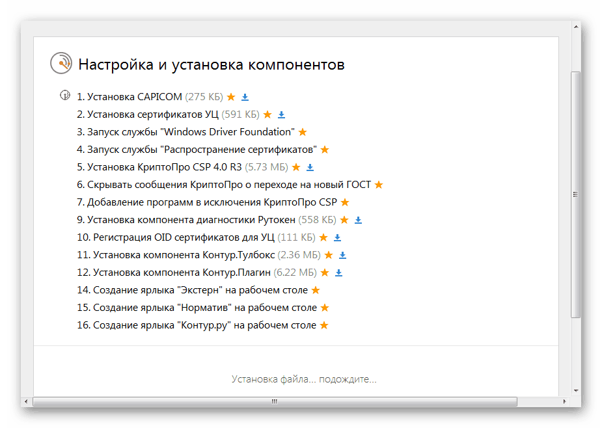
Task: Download the OID certificate registration file
Action: point(337,237)
